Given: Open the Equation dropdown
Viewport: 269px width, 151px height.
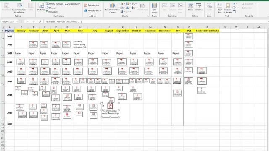Looking at the screenshot, I should click(249, 4).
